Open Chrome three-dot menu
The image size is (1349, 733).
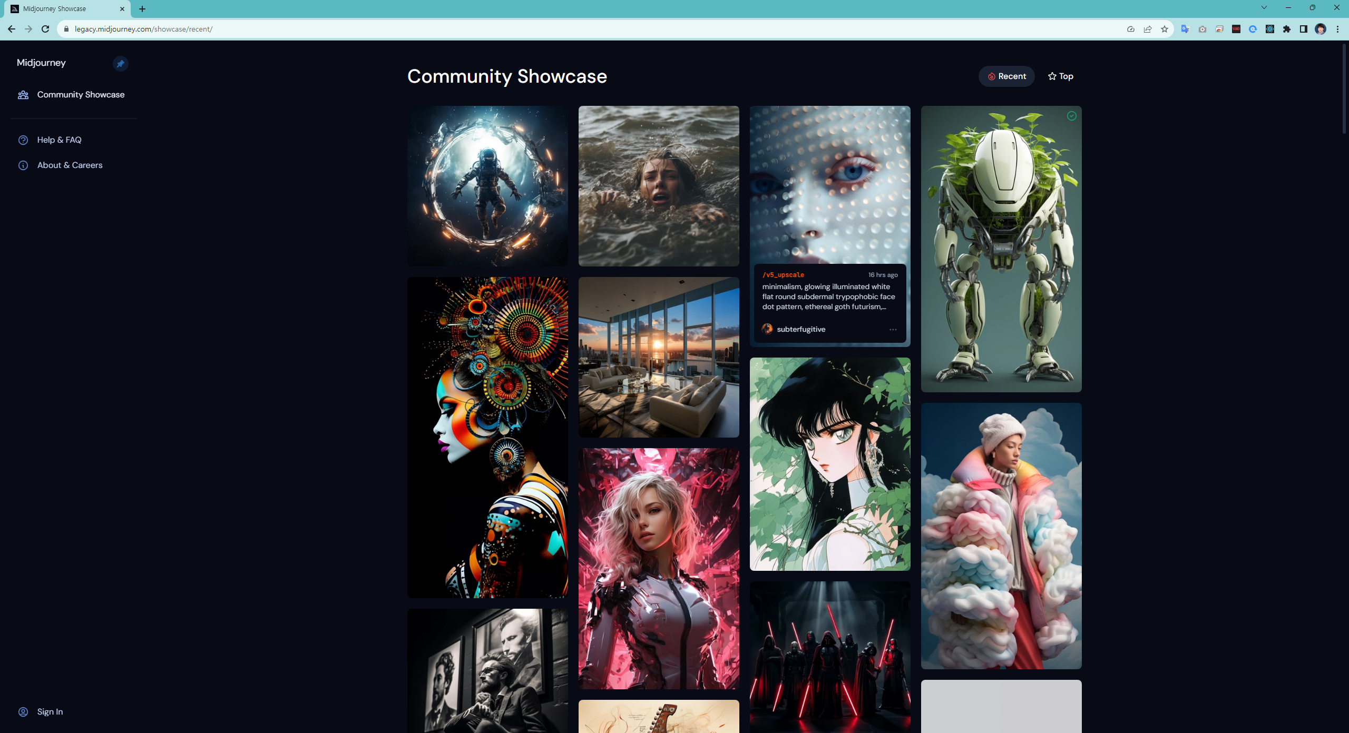1337,29
